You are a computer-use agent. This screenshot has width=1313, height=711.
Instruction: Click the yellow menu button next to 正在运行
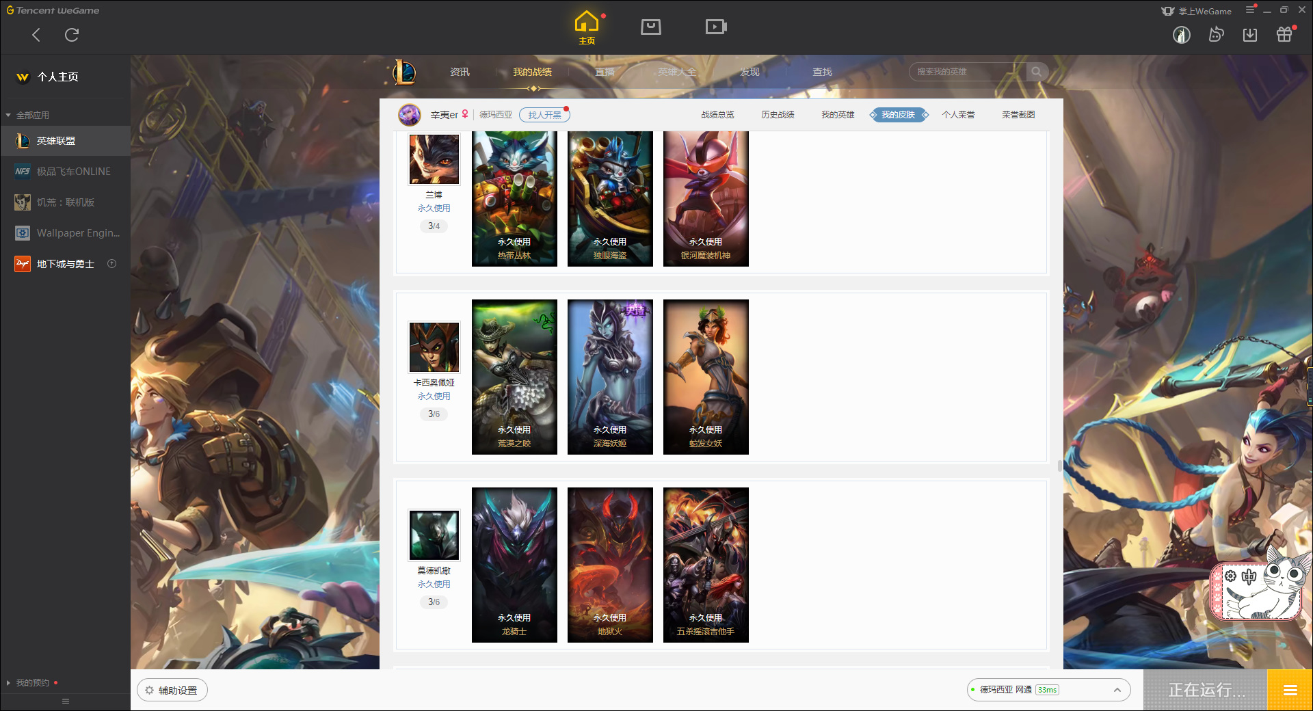1290,690
